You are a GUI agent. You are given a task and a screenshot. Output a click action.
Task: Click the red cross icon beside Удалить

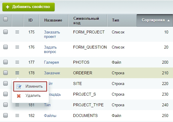[19, 96]
